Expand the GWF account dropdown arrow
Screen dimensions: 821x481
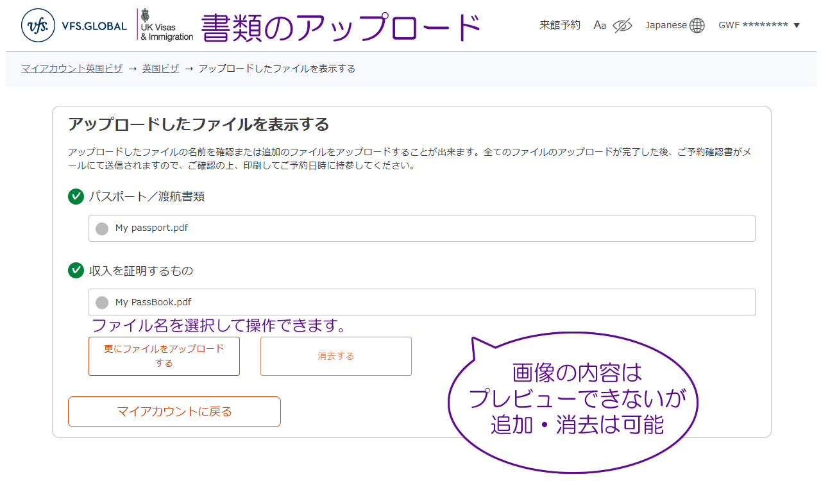[x=797, y=26]
